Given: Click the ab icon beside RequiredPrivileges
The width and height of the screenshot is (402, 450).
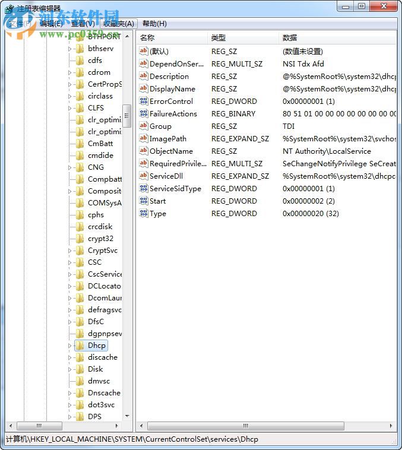Looking at the screenshot, I should pos(143,163).
